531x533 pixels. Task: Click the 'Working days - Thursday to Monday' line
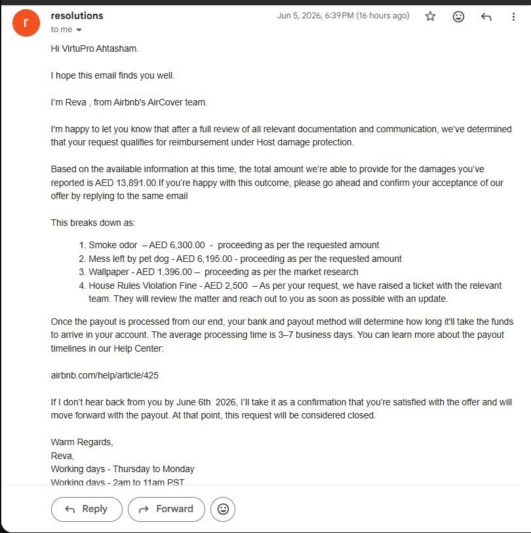tap(123, 469)
